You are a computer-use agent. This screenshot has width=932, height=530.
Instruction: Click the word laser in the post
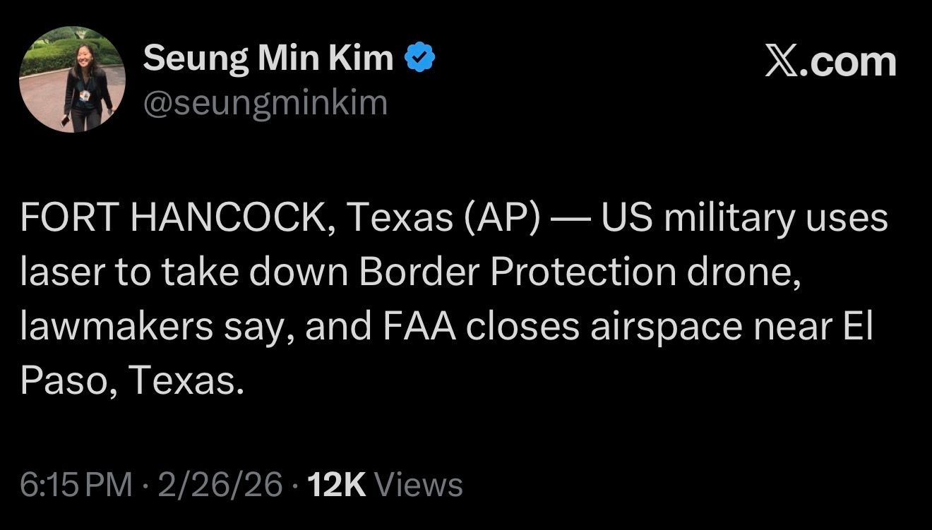coord(64,273)
